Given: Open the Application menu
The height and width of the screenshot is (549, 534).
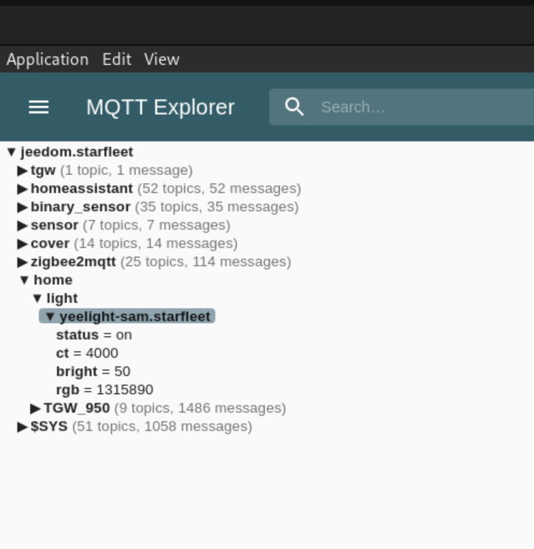Looking at the screenshot, I should [x=47, y=60].
